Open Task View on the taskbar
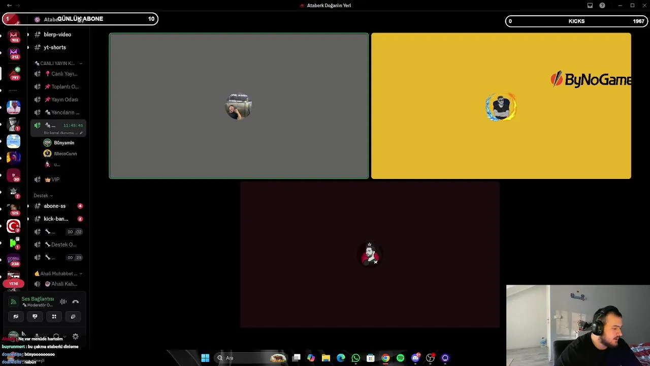Viewport: 650px width, 366px height. pyautogui.click(x=297, y=358)
